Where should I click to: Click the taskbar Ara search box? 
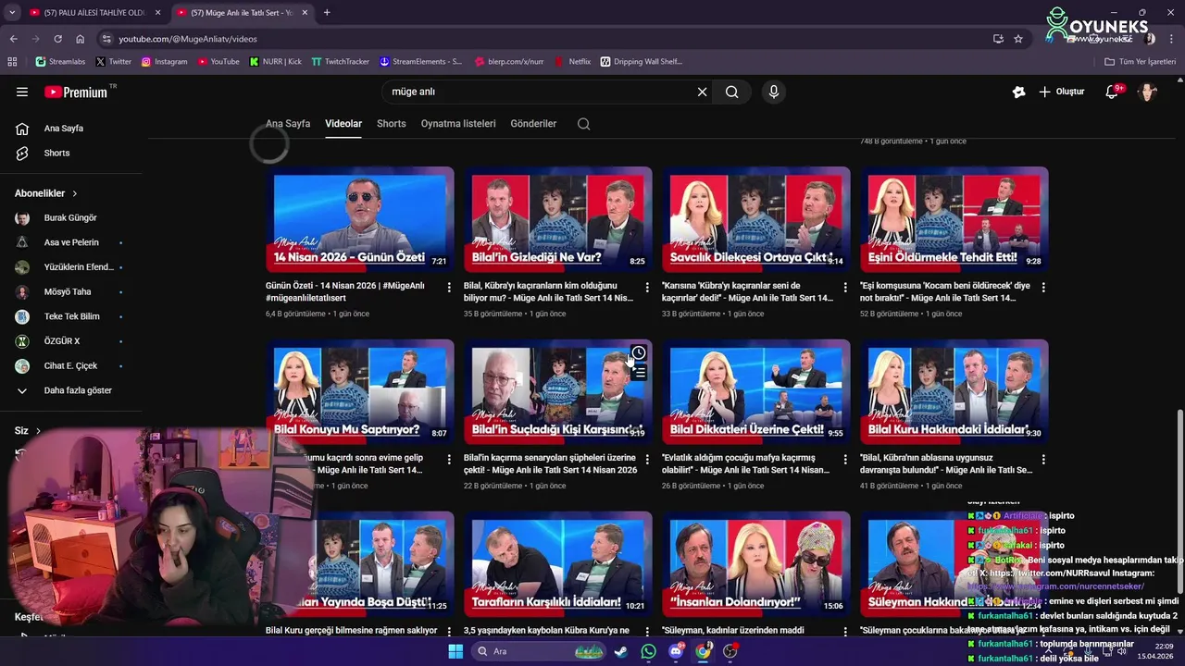pyautogui.click(x=540, y=651)
